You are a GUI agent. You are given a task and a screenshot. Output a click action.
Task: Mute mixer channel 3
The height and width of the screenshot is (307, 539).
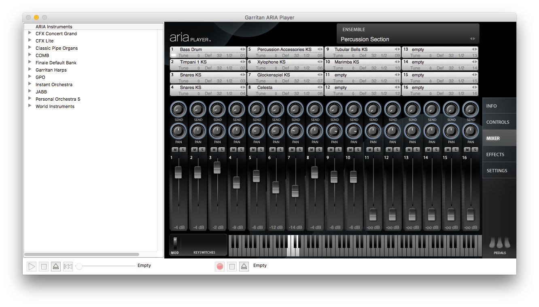coord(214,150)
